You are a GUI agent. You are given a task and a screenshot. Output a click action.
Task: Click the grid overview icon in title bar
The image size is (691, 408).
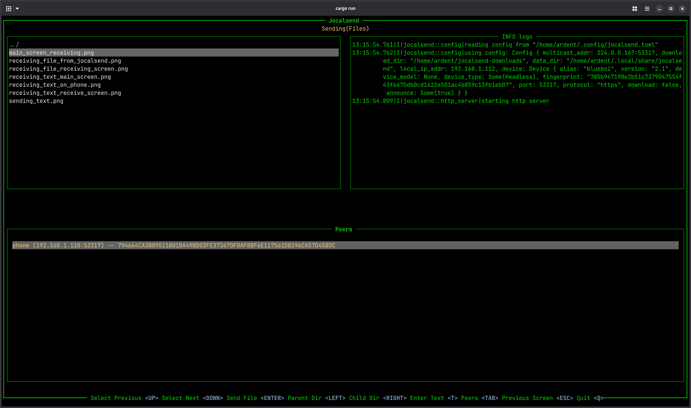pos(635,9)
